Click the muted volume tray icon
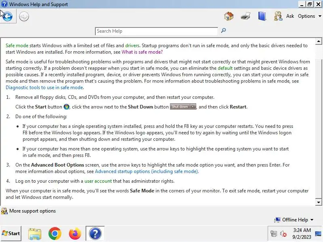The height and width of the screenshot is (242, 323). 283,234
